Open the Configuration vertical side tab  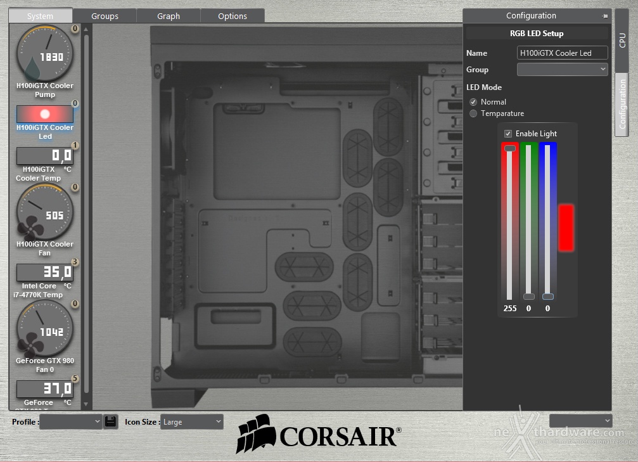pos(622,104)
